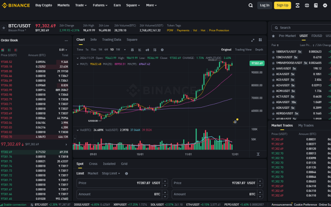Viewport: 331px width, 207px height.
Task: Open the help center question icon
Action: [x=316, y=5]
